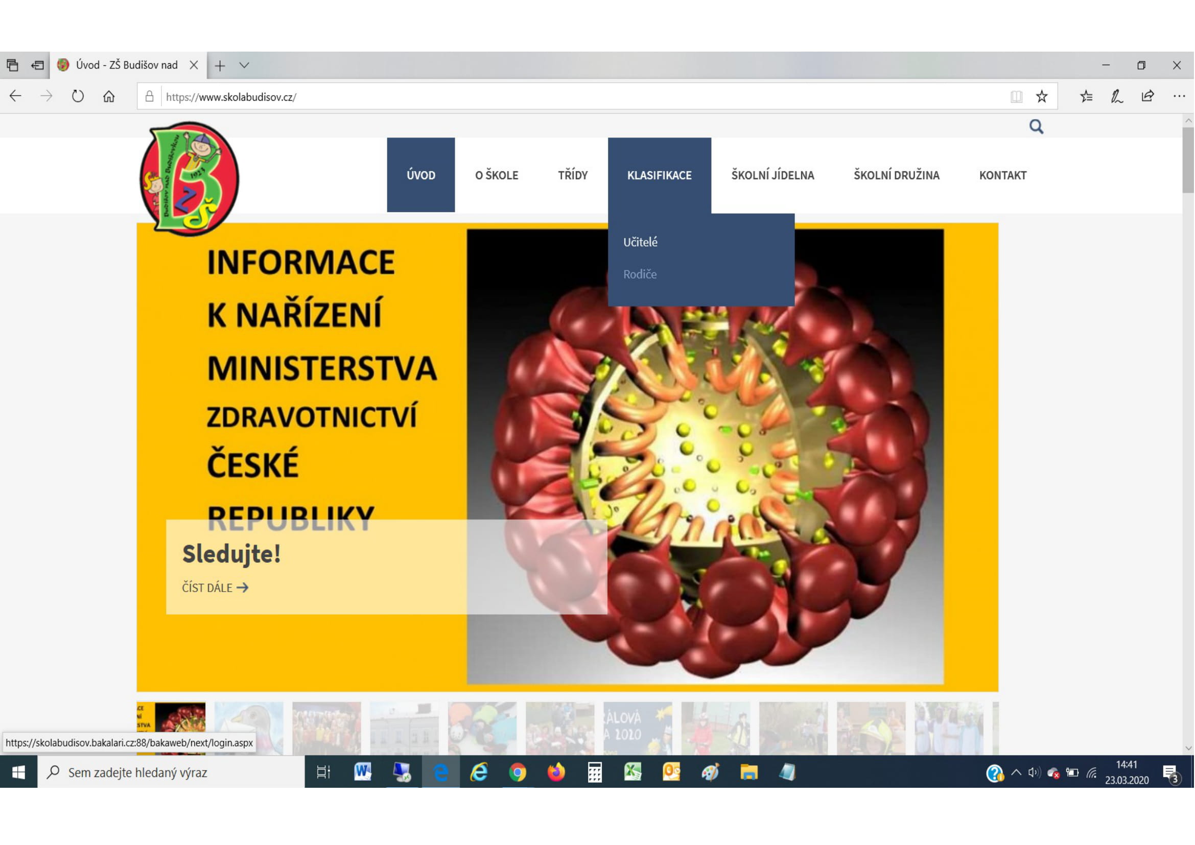Click the Share page icon
Image resolution: width=1195 pixels, height=845 pixels.
[x=1147, y=96]
